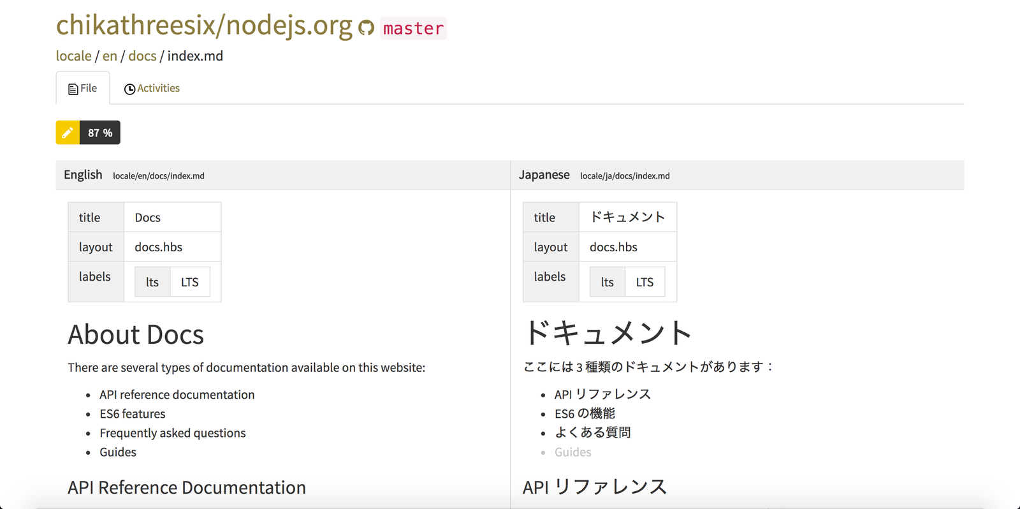Click the File tab document icon
The width and height of the screenshot is (1020, 509).
73,89
